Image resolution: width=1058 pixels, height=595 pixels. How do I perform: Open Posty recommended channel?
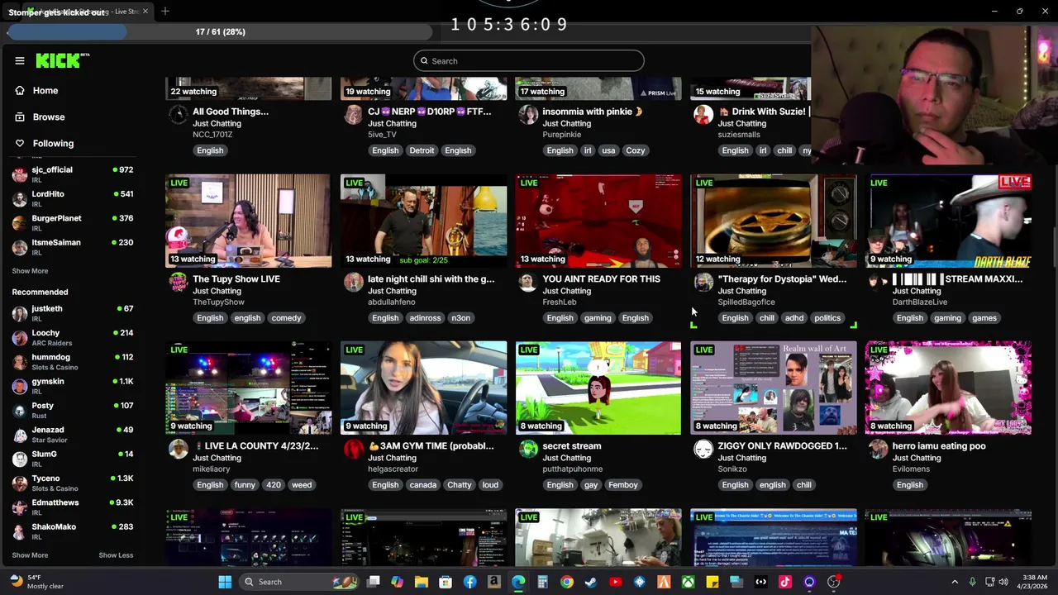point(73,410)
